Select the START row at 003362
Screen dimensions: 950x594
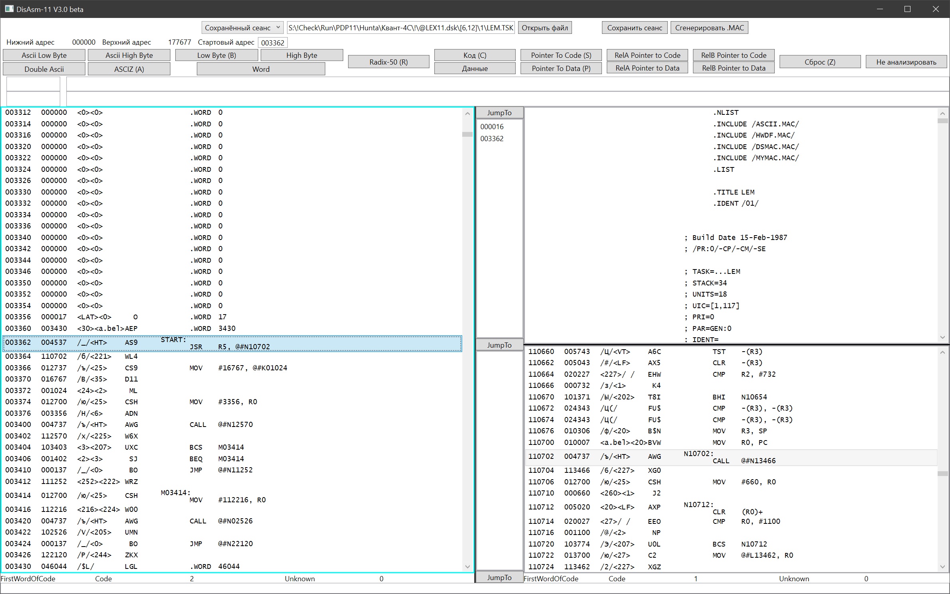232,344
